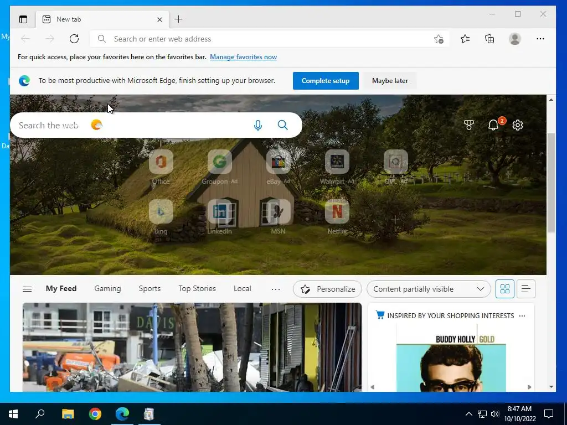Switch to the Sports tab

(x=150, y=288)
